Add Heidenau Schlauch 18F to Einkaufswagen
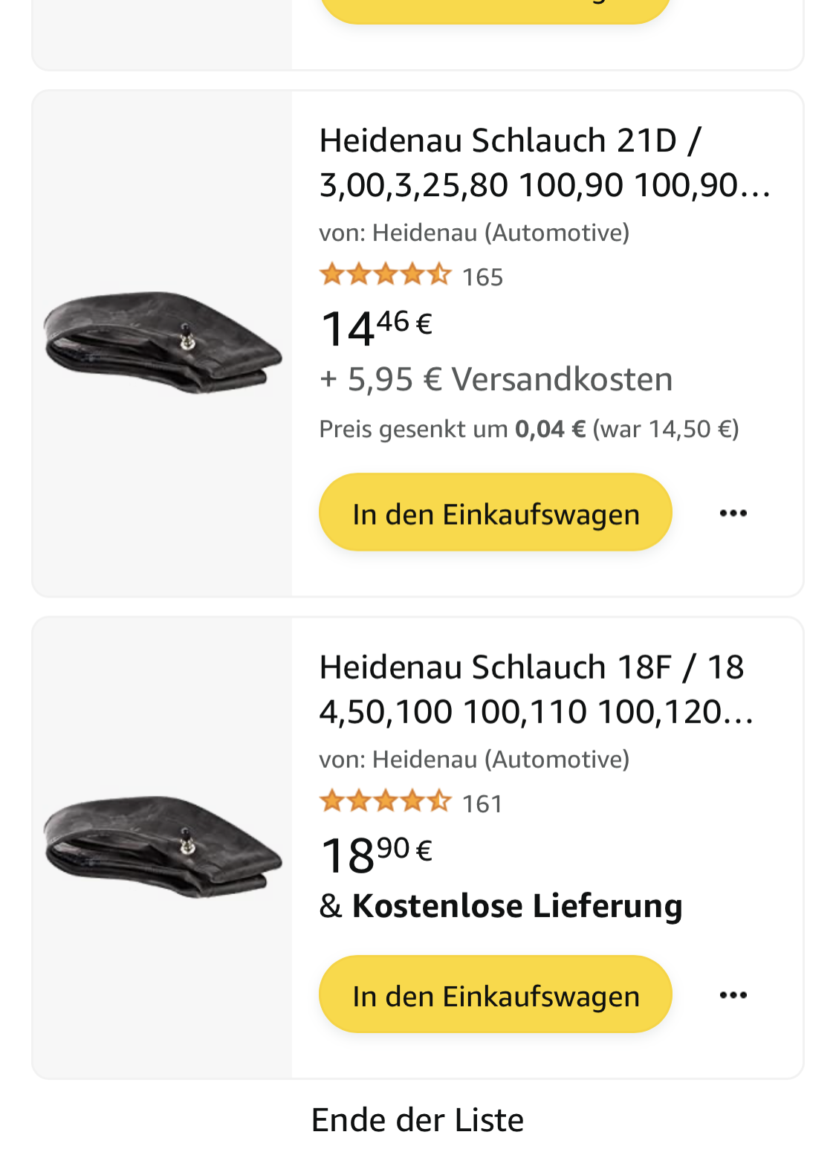Viewport: 836px width, 1155px height. [x=495, y=994]
